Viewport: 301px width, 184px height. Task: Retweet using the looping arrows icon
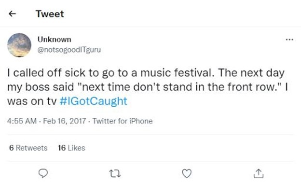tap(115, 173)
